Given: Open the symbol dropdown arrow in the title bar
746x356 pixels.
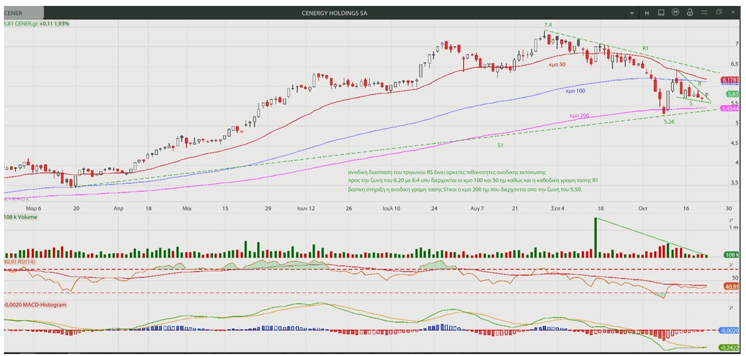Looking at the screenshot, I should coord(632,13).
